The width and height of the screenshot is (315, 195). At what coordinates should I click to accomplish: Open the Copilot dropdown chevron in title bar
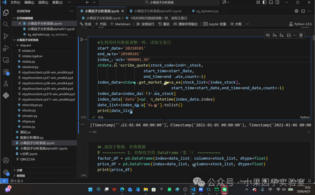pos(228,2)
